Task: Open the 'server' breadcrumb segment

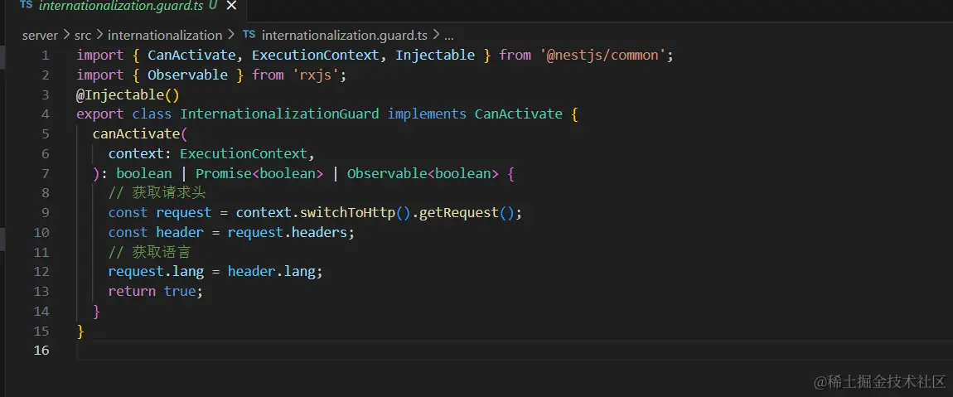Action: coord(40,36)
